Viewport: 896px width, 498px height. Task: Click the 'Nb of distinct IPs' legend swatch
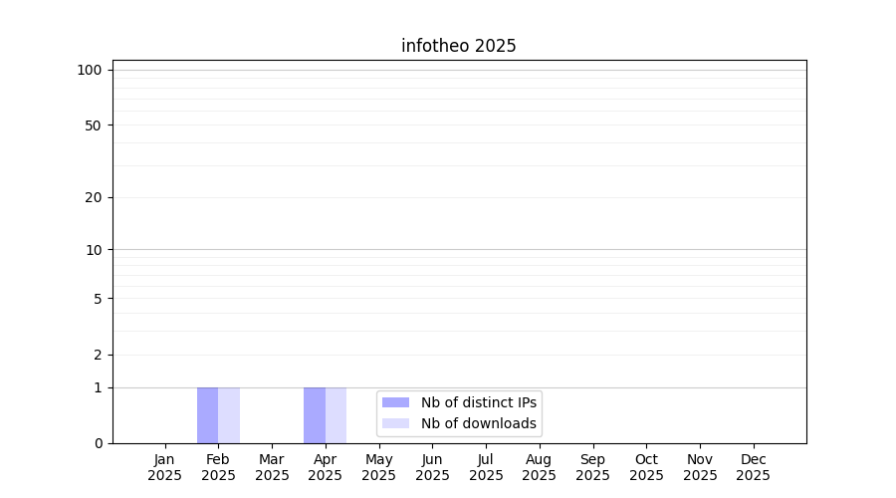395,402
